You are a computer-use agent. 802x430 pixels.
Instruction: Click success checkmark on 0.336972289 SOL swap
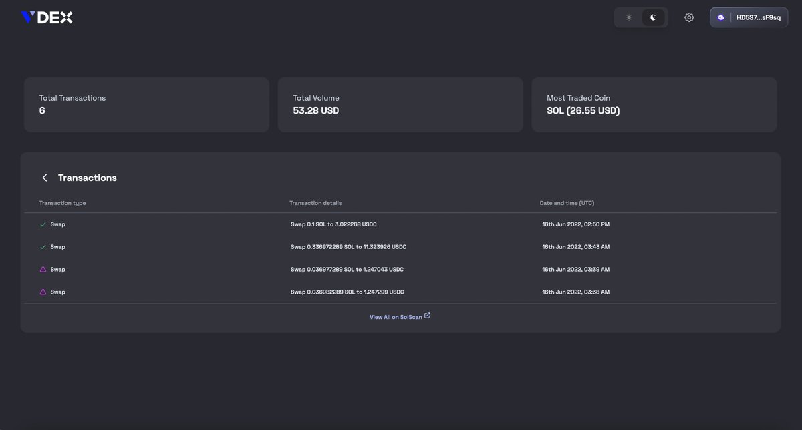coord(43,247)
